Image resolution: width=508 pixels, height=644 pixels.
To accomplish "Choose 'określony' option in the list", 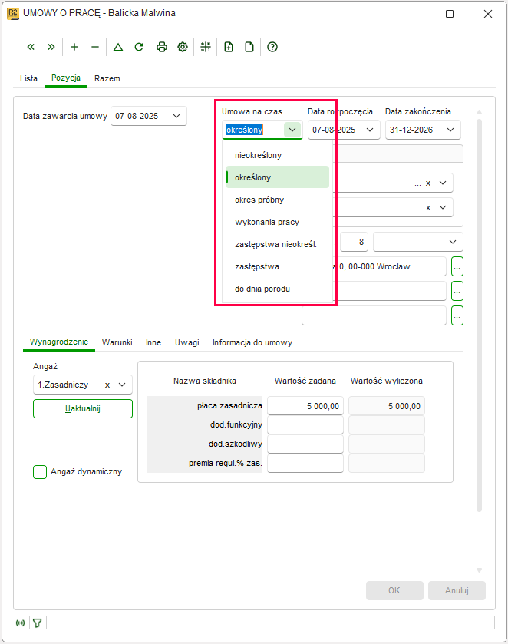I will coord(277,177).
